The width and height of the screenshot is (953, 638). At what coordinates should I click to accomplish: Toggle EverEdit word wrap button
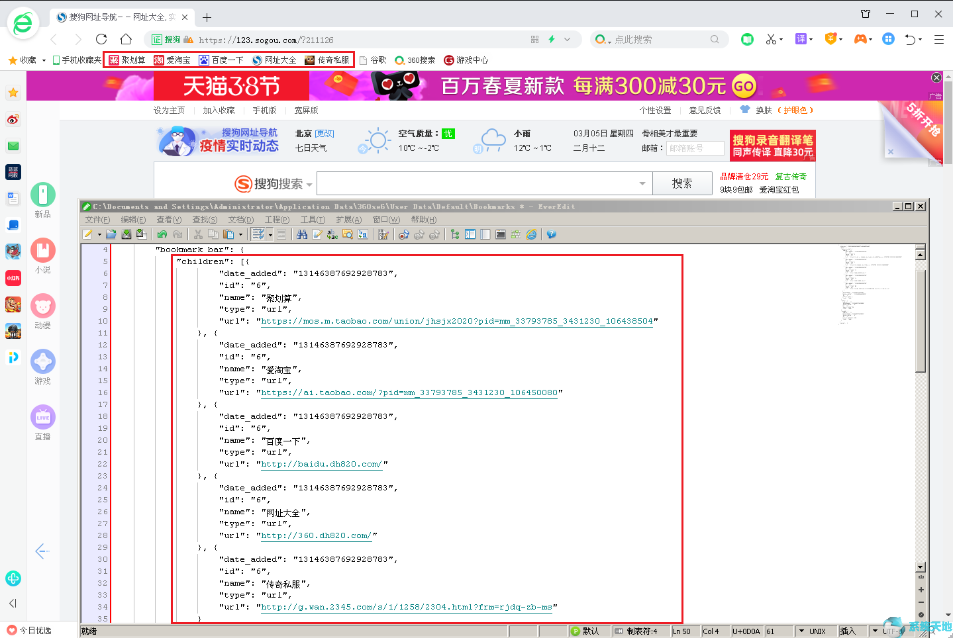(258, 234)
